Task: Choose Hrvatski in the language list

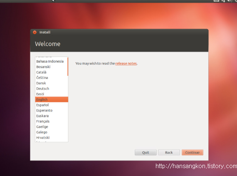Action: pos(52,138)
